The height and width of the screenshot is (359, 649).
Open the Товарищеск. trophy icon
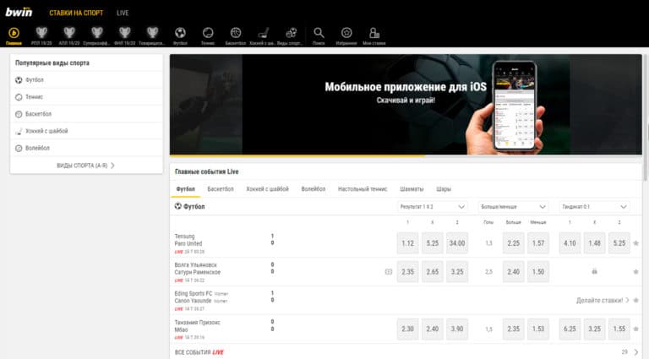[x=152, y=36]
